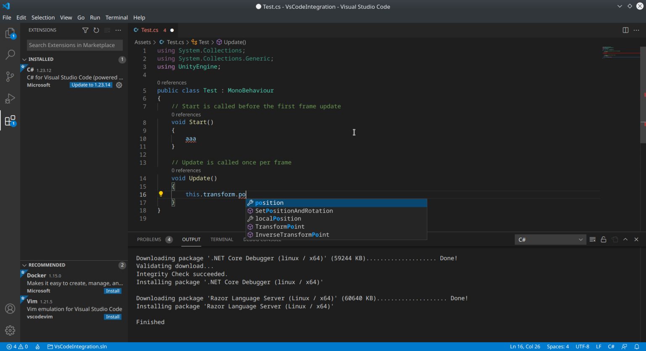Clear the output panel

(593, 240)
